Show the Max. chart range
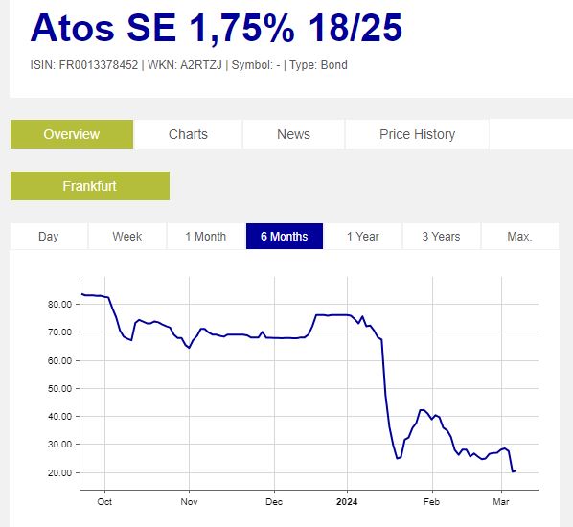The height and width of the screenshot is (527, 573). 519,236
